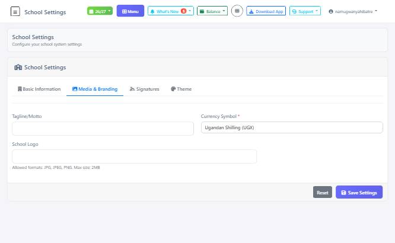Click the download icon beside Download App
This screenshot has width=395, height=243.
tap(251, 12)
